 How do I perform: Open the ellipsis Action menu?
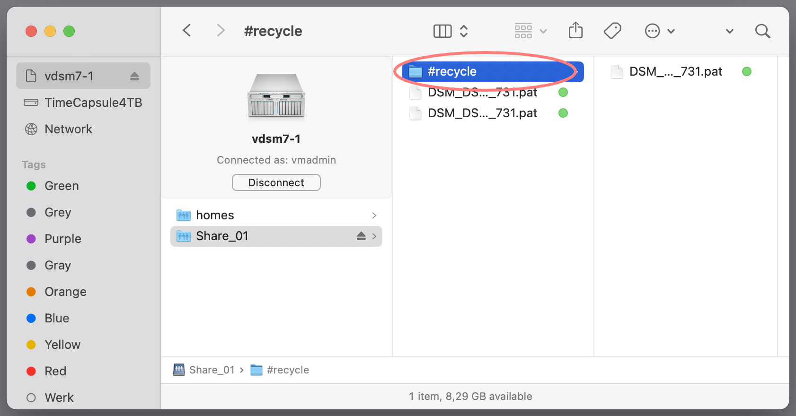tap(652, 31)
